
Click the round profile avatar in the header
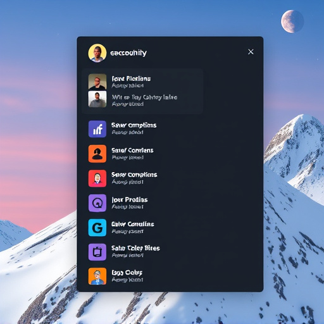(97, 53)
